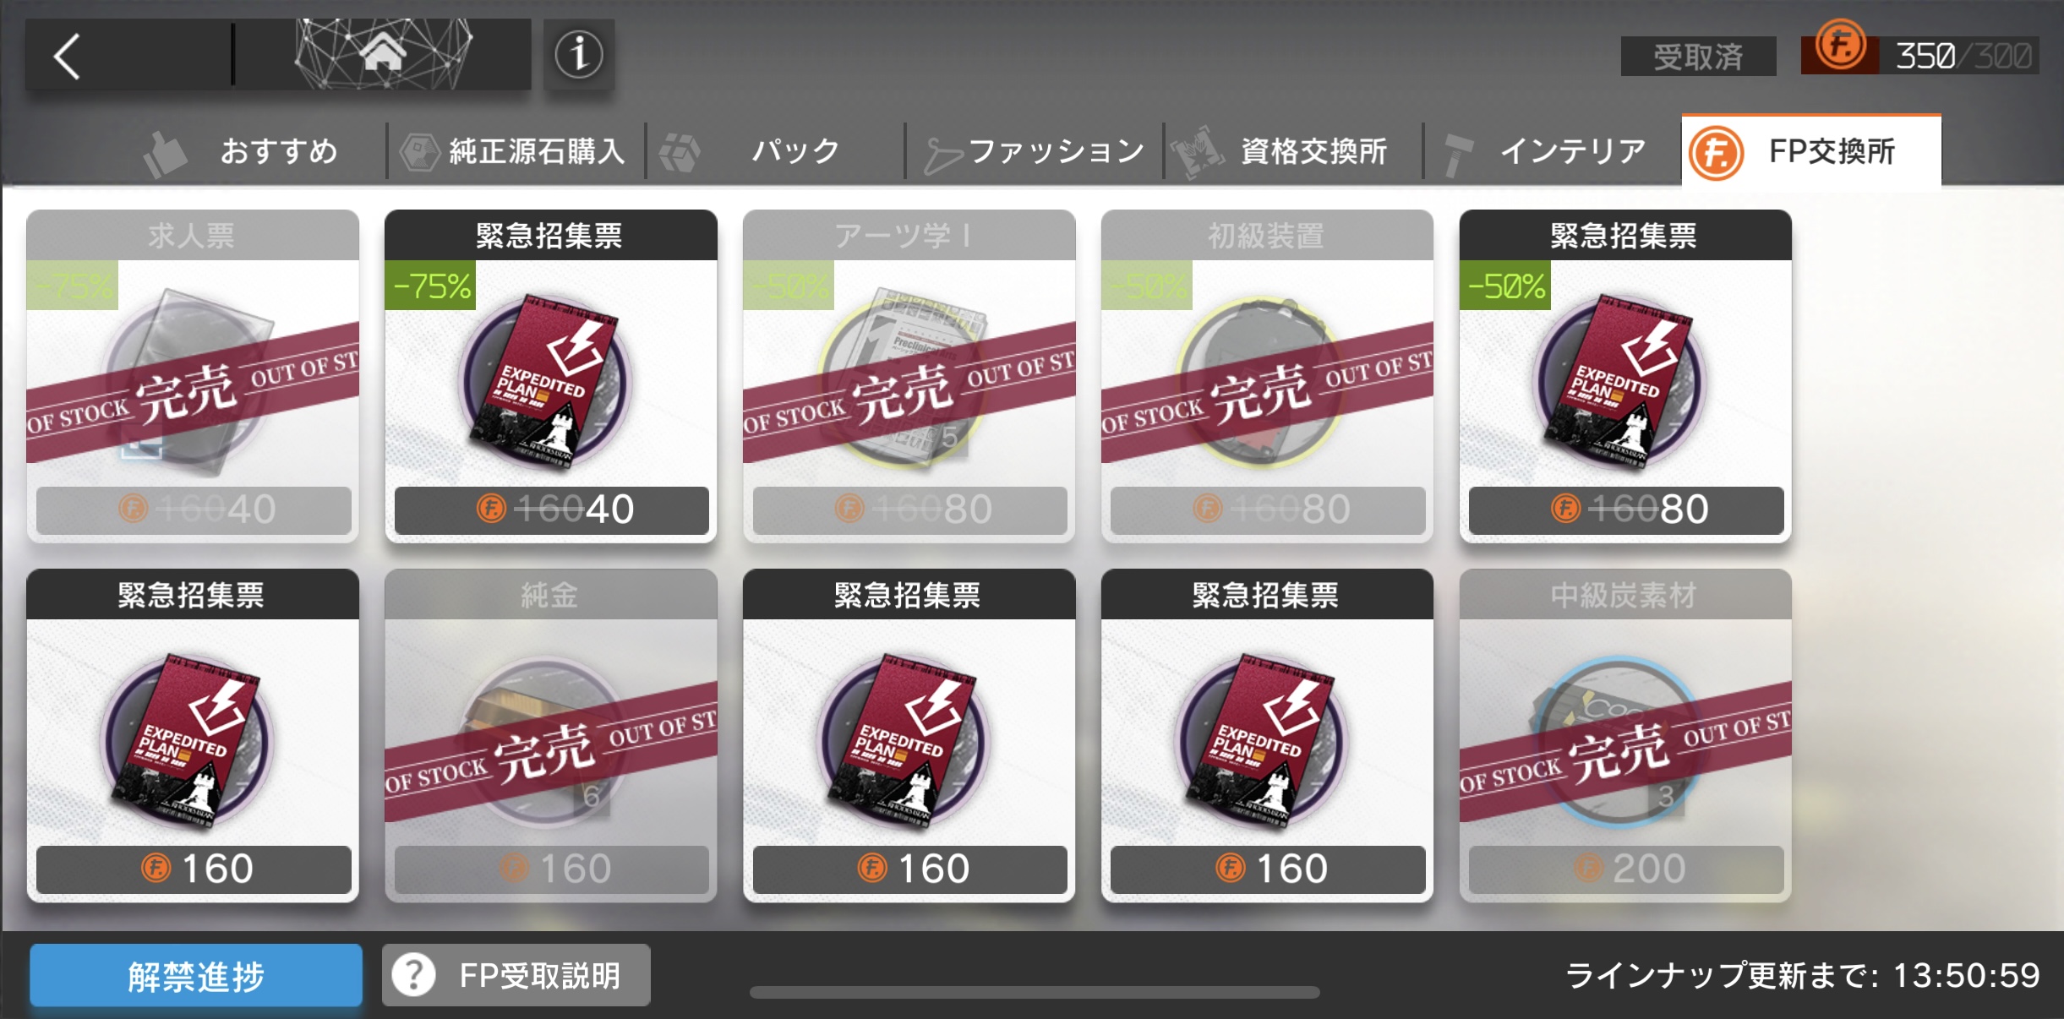Select the FP交換所 tab
Screen dimensions: 2064x1019
(1811, 150)
